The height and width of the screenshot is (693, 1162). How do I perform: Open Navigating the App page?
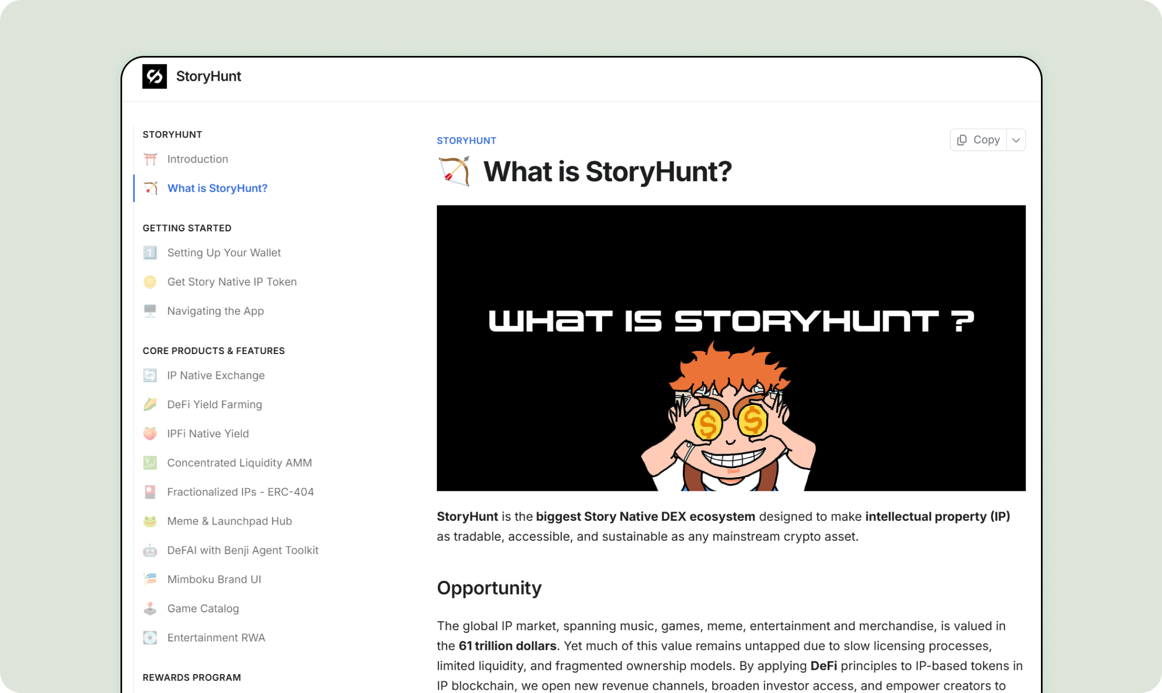[x=215, y=311]
